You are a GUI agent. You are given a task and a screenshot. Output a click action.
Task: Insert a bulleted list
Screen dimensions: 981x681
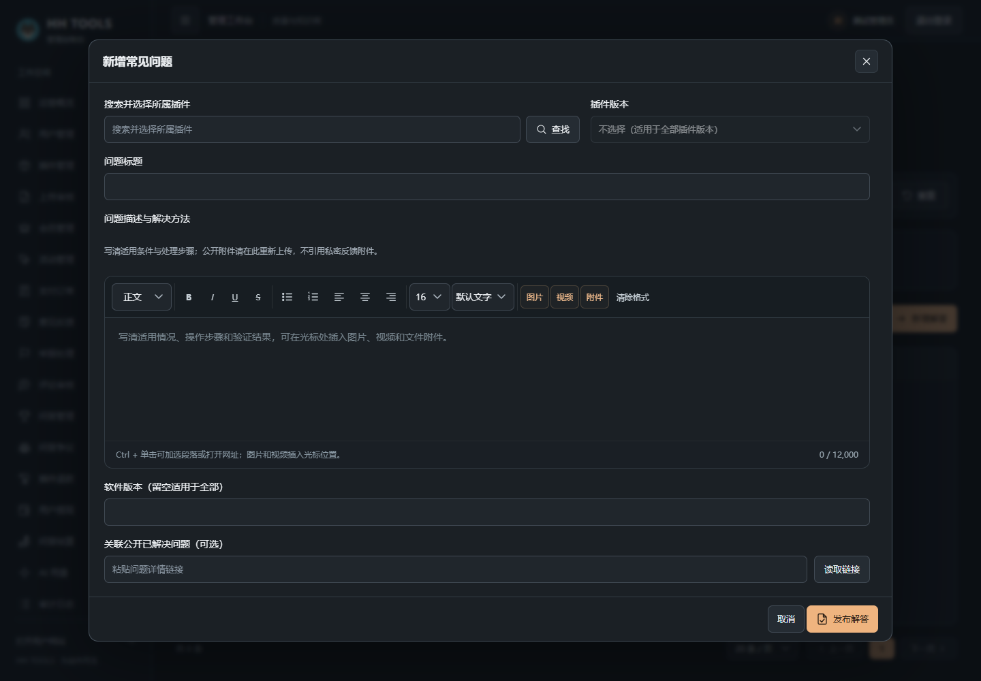pyautogui.click(x=287, y=297)
